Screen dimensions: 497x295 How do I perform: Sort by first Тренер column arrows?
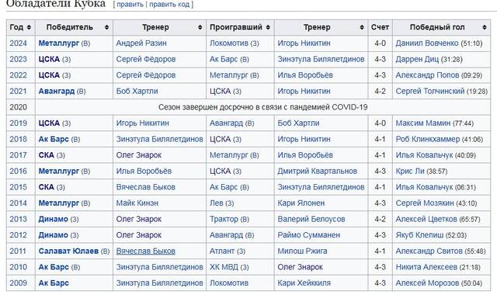(200, 28)
